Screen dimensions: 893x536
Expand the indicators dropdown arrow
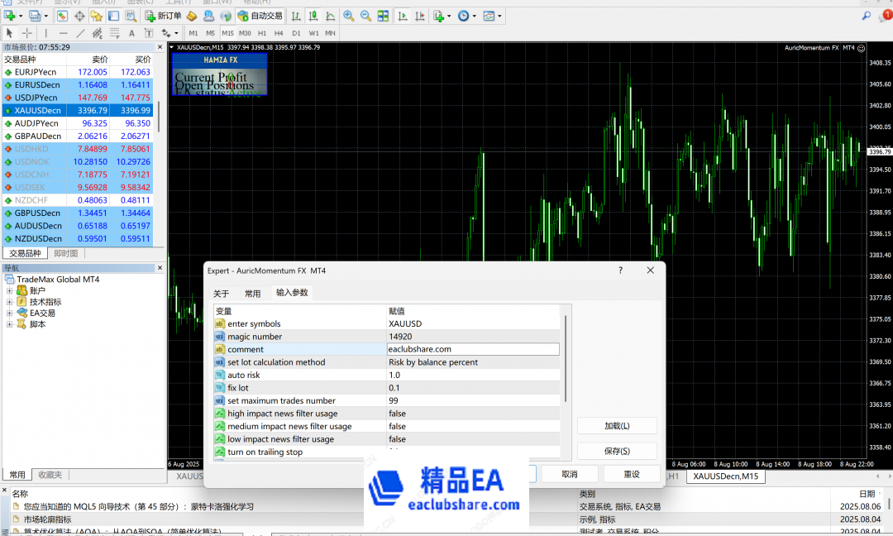(449, 16)
